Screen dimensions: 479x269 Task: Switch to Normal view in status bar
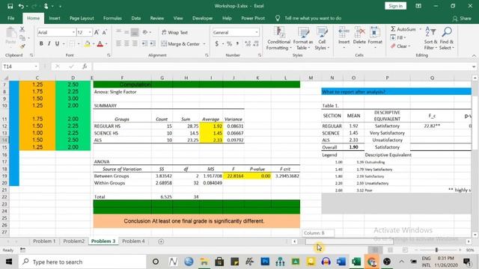point(375,250)
